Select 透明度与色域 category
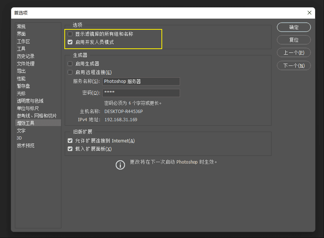This screenshot has width=324, height=238. pyautogui.click(x=38, y=101)
